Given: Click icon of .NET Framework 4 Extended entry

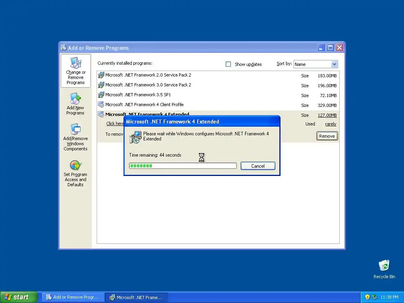Looking at the screenshot, I should [101, 114].
